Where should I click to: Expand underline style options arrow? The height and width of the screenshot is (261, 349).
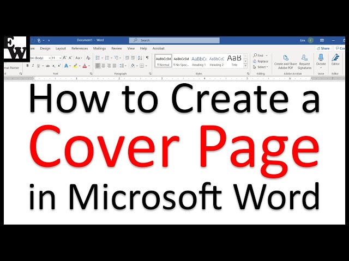click(43, 66)
